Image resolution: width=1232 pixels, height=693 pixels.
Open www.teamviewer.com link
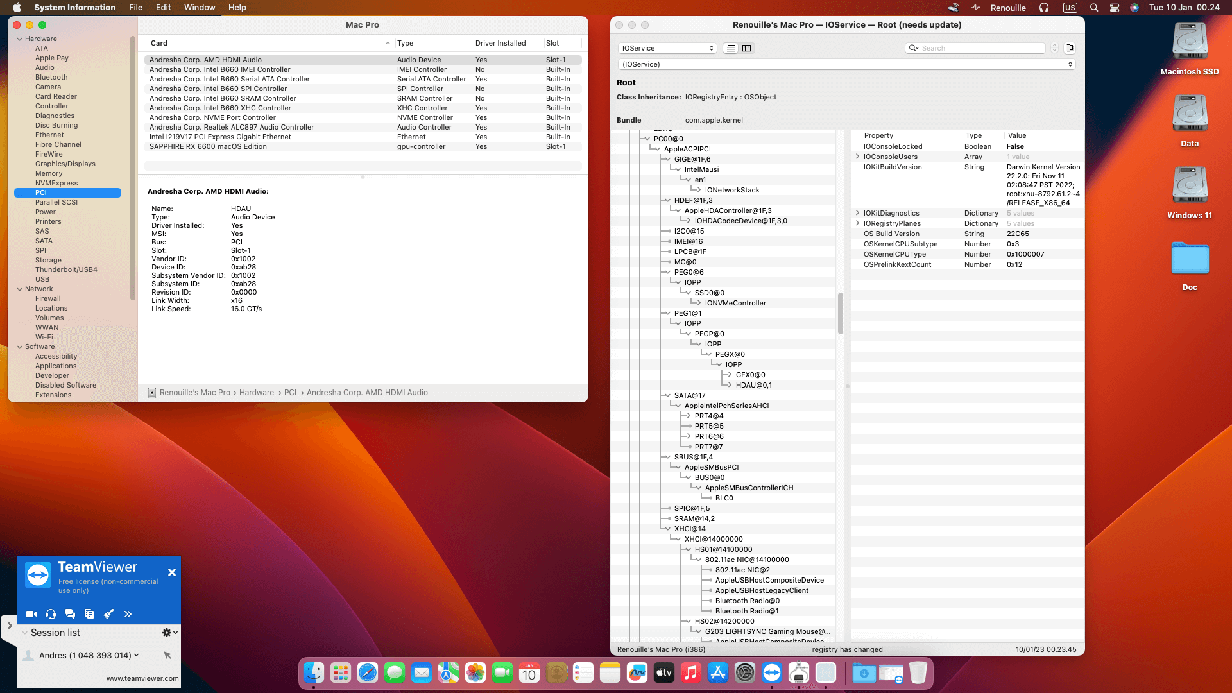(142, 678)
